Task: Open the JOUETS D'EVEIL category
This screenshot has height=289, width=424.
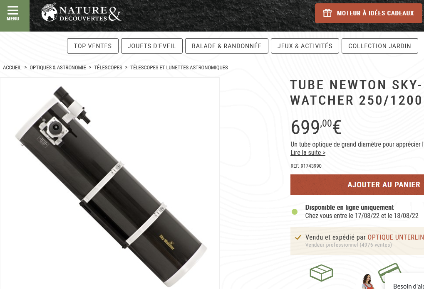Action: [152, 46]
